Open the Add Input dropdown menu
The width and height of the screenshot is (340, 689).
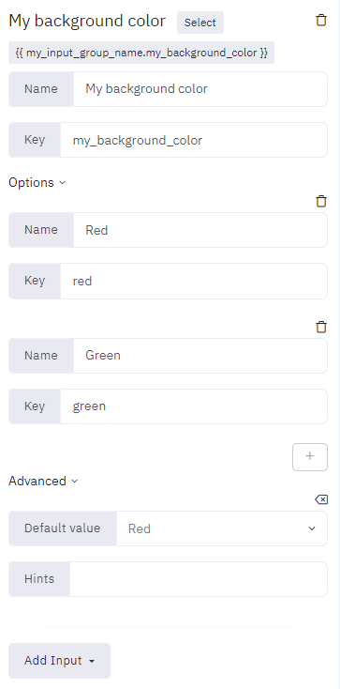(x=59, y=661)
